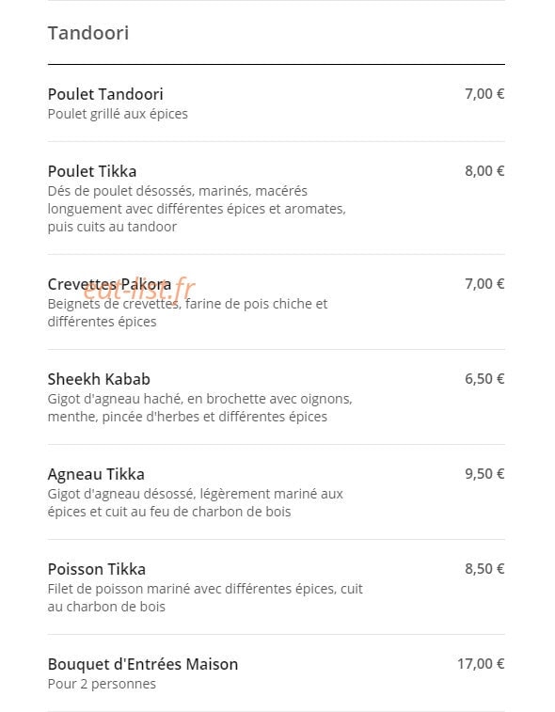Click the eat-list.fr watermark logo
The width and height of the screenshot is (555, 712).
tap(139, 289)
